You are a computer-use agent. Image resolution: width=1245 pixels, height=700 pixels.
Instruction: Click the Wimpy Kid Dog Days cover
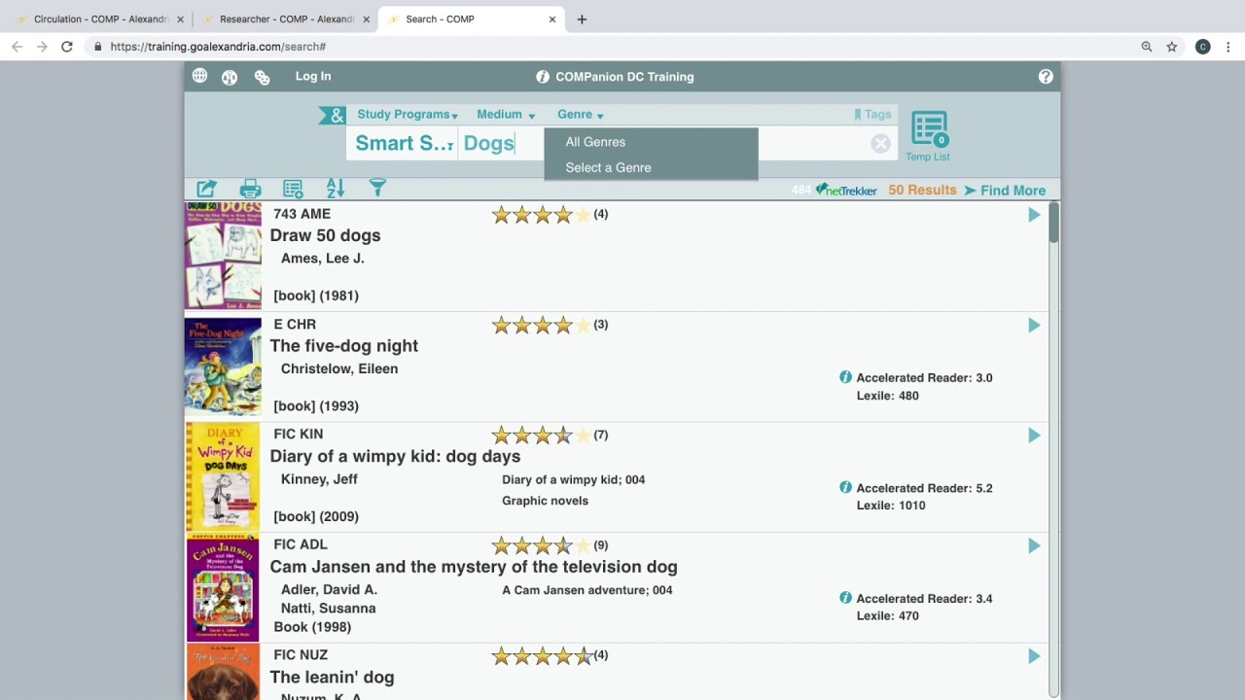click(223, 476)
